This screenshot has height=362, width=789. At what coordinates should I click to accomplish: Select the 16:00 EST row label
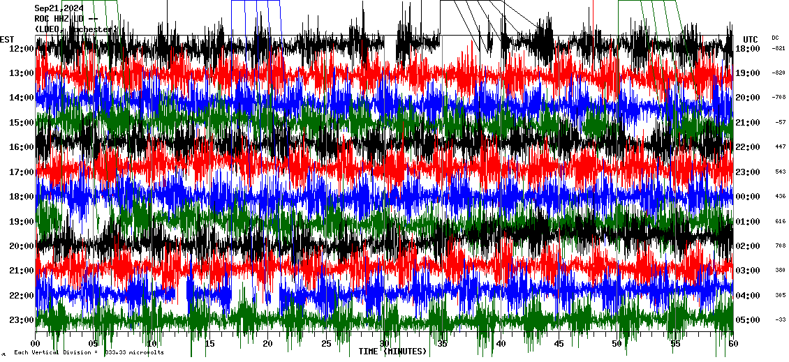pyautogui.click(x=21, y=147)
